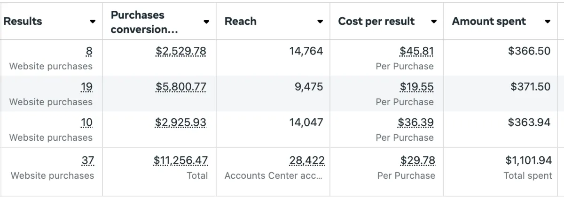Select the $2,925.93 conversion value
The image size is (564, 197).
click(180, 122)
